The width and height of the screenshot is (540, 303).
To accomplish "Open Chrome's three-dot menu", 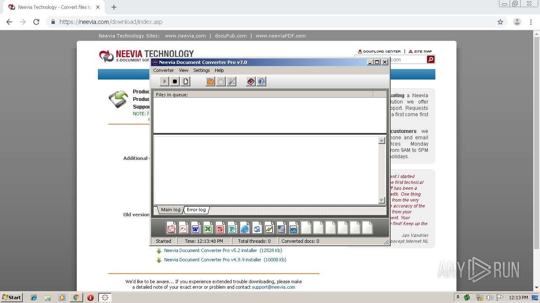I will click(x=531, y=22).
